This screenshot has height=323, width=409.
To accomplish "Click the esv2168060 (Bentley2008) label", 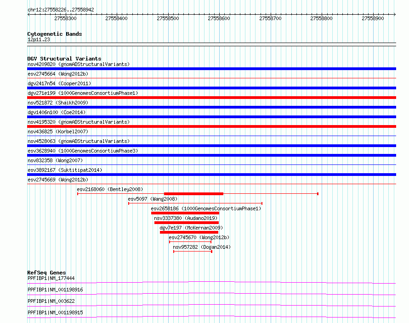I will click(110, 189).
